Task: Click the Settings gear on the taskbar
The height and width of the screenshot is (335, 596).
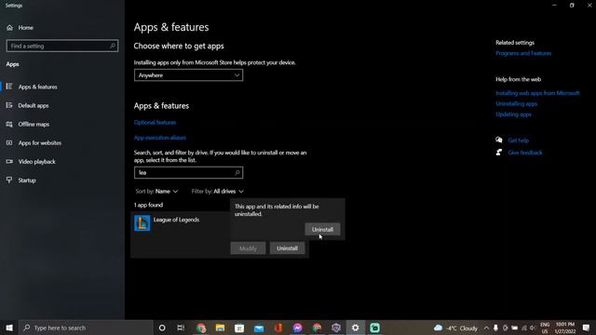Action: (356, 328)
